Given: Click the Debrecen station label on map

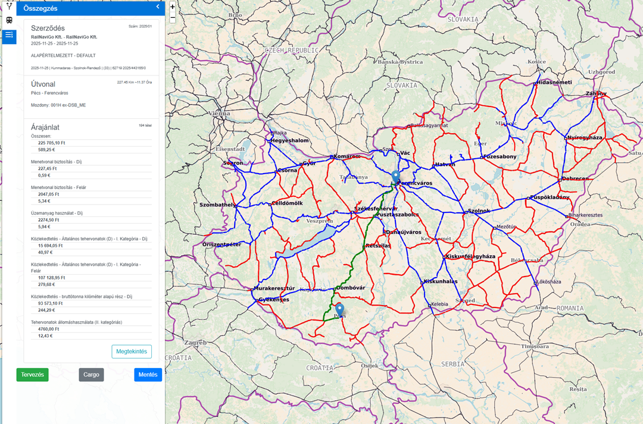Looking at the screenshot, I should point(575,178).
